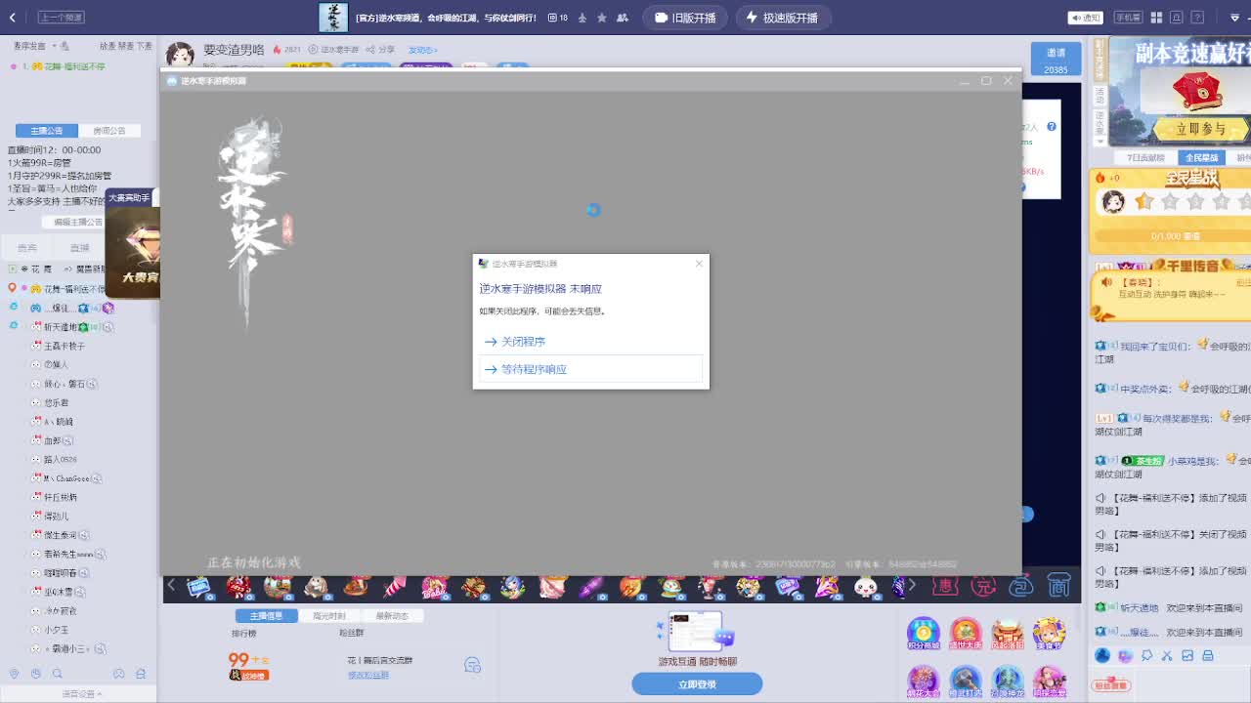Open the grid apps icon in top bar
This screenshot has height=703, width=1251.
point(1156,18)
